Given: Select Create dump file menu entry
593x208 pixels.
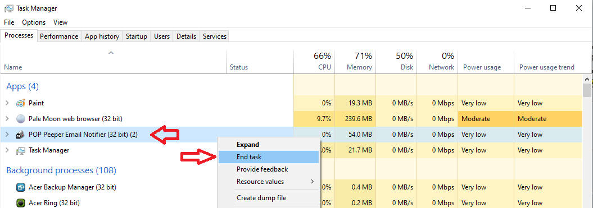Looking at the screenshot, I should pos(269,198).
